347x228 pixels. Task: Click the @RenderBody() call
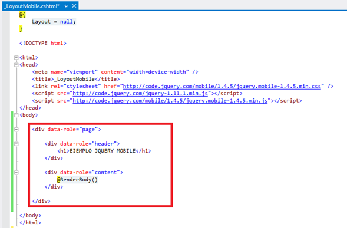[77, 180]
